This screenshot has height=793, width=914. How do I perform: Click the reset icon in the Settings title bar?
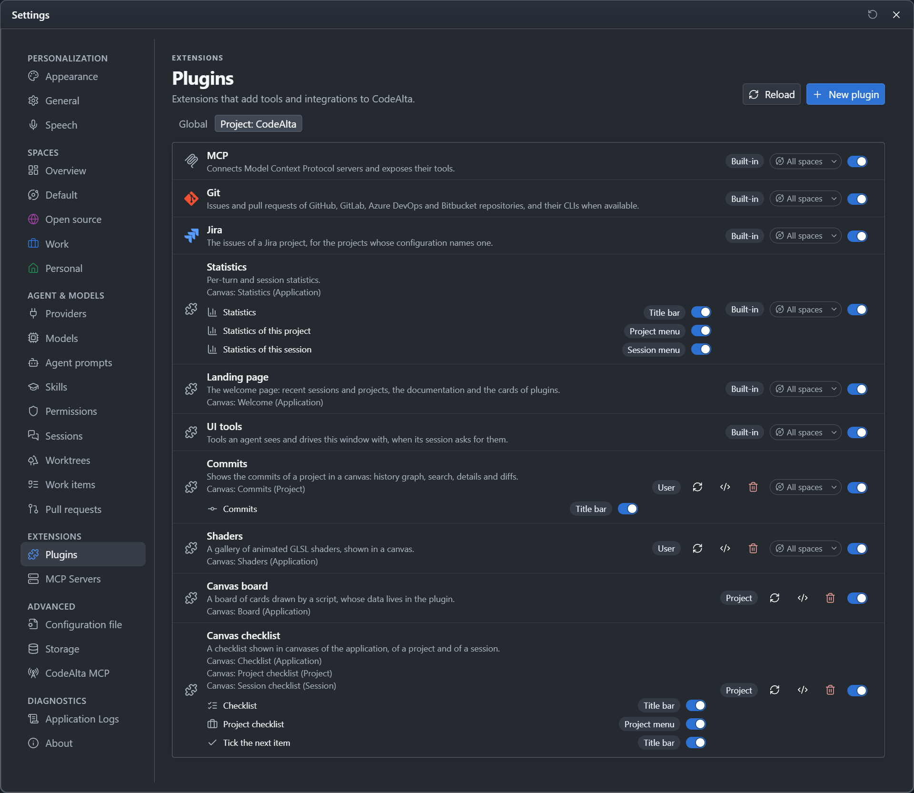[872, 15]
